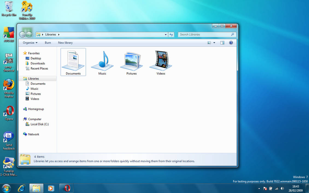Click the volume speaker tray icon

[282, 188]
